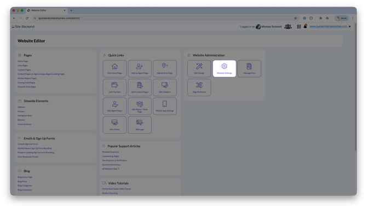Click the Blog Posts link
367x209 pixels.
pyautogui.click(x=22, y=182)
